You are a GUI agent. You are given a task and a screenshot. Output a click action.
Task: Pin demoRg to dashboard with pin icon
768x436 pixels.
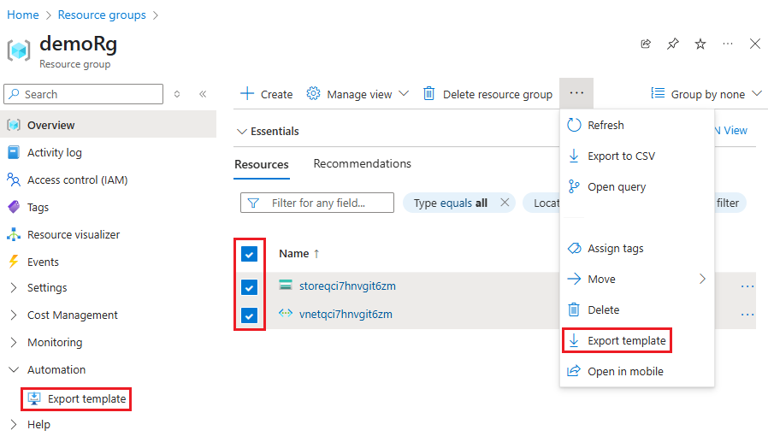coord(673,44)
